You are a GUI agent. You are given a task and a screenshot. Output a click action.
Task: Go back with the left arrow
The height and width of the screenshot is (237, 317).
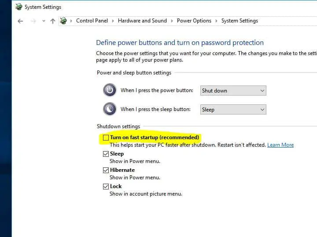[x=20, y=21]
